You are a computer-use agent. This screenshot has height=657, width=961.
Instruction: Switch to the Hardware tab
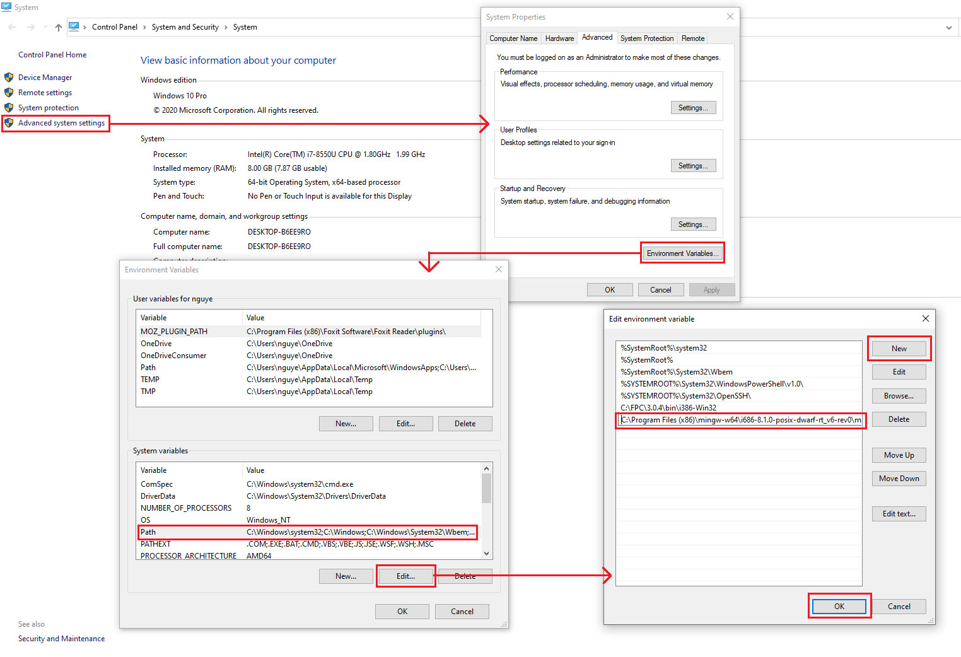click(x=559, y=38)
